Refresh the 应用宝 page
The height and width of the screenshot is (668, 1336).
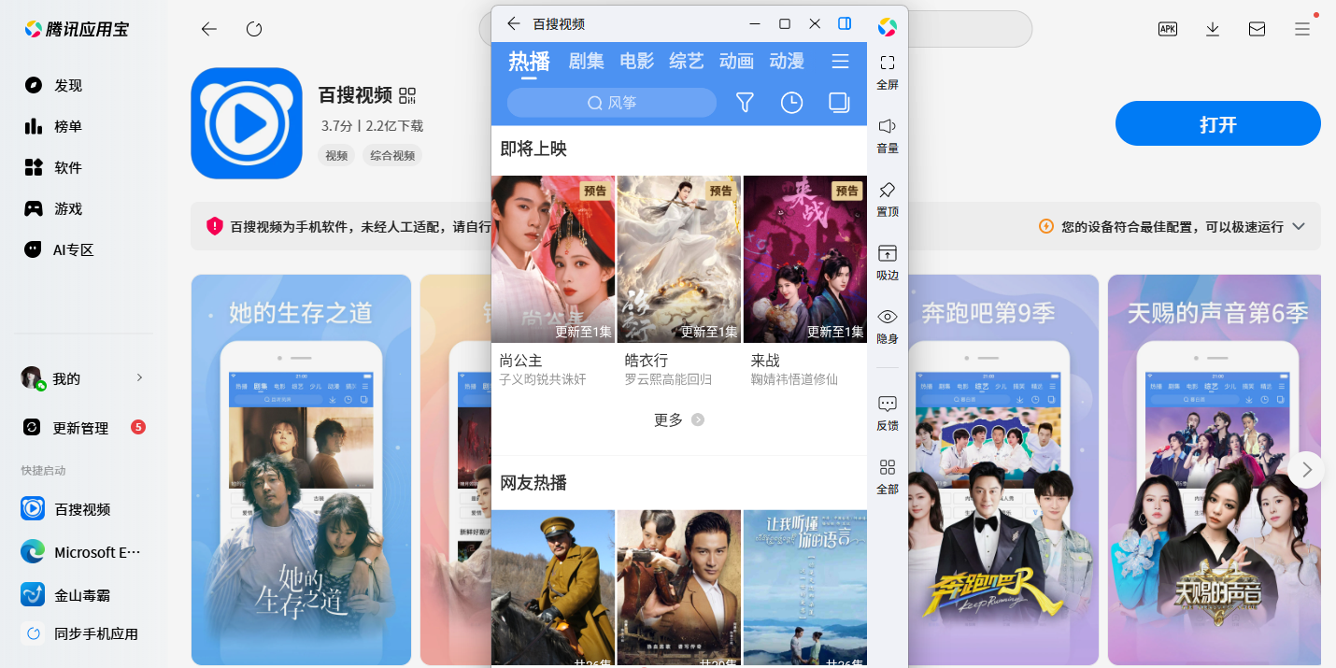[254, 29]
